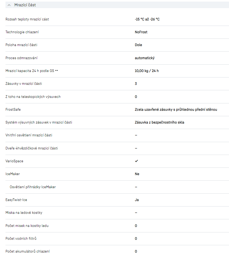Screen dimensions: 229x257
Task: Collapse the Mrazící část section chevron
Action: click(9, 5)
